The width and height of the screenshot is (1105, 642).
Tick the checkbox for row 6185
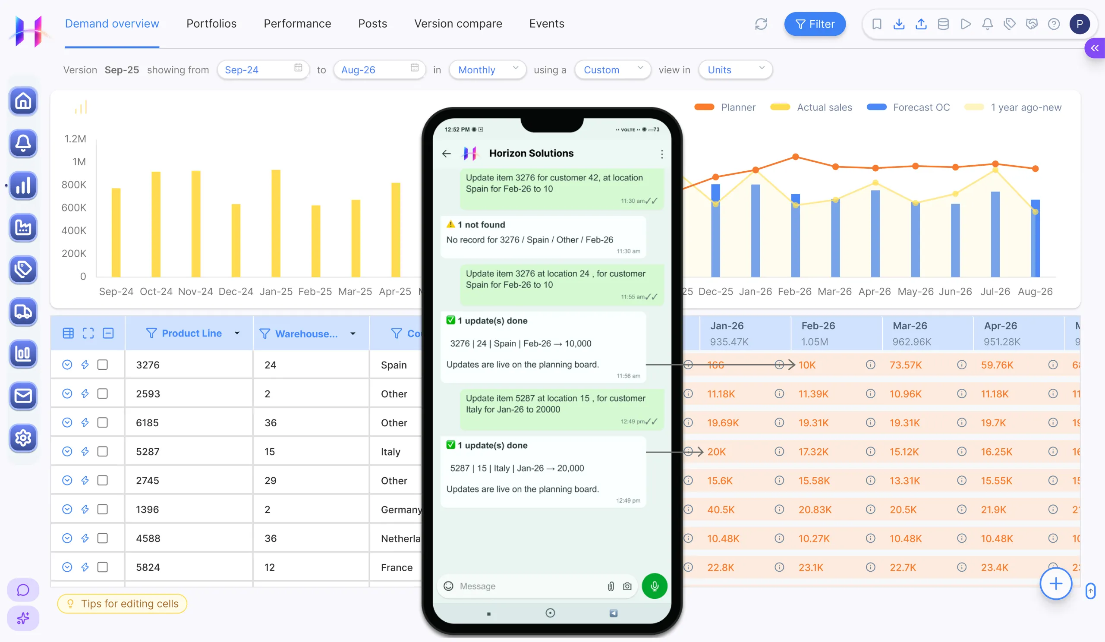103,423
